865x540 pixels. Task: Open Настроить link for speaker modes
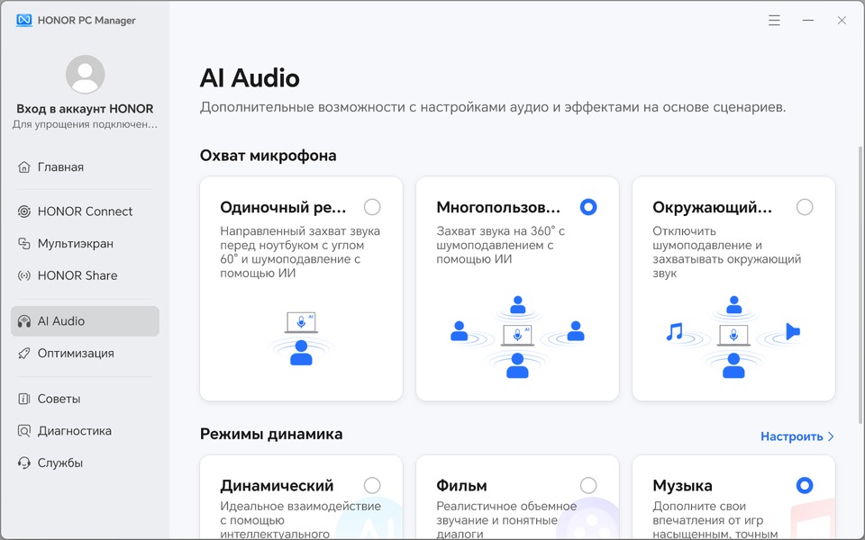tap(797, 436)
